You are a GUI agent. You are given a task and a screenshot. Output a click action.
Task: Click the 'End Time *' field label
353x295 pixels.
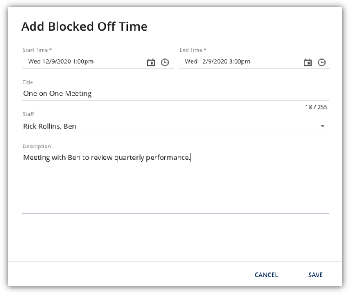point(193,50)
